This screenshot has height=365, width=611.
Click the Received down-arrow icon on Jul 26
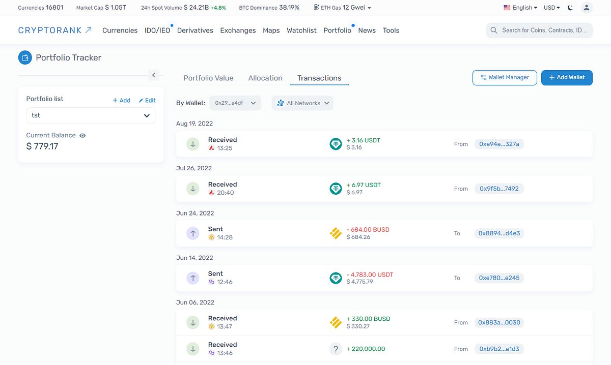click(192, 189)
